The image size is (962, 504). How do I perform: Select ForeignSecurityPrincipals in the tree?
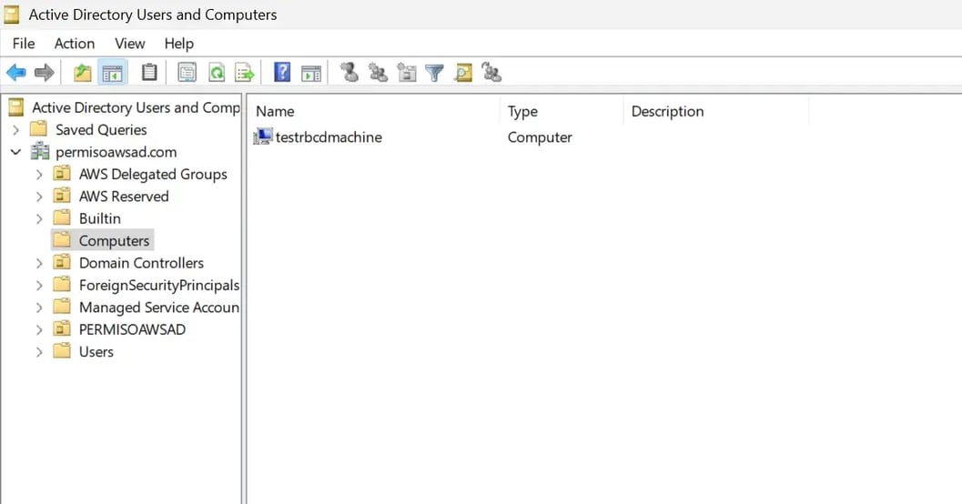click(x=159, y=285)
